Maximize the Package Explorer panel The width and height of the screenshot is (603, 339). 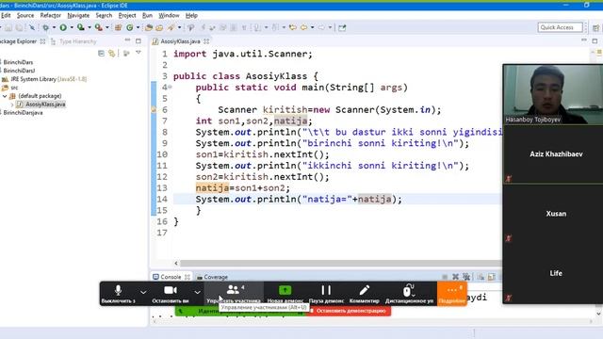click(139, 40)
